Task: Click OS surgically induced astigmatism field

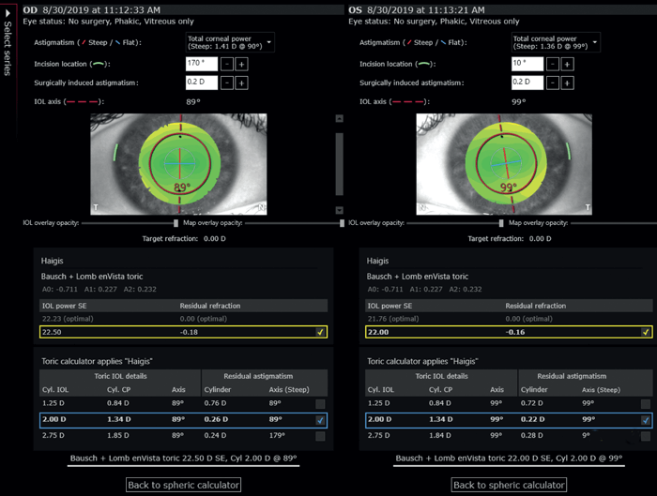Action: click(x=527, y=83)
